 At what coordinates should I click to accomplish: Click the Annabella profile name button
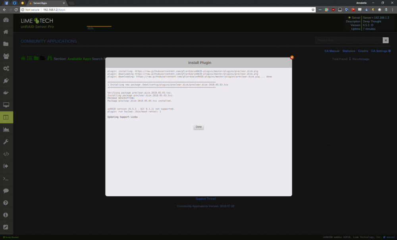tap(361, 3)
